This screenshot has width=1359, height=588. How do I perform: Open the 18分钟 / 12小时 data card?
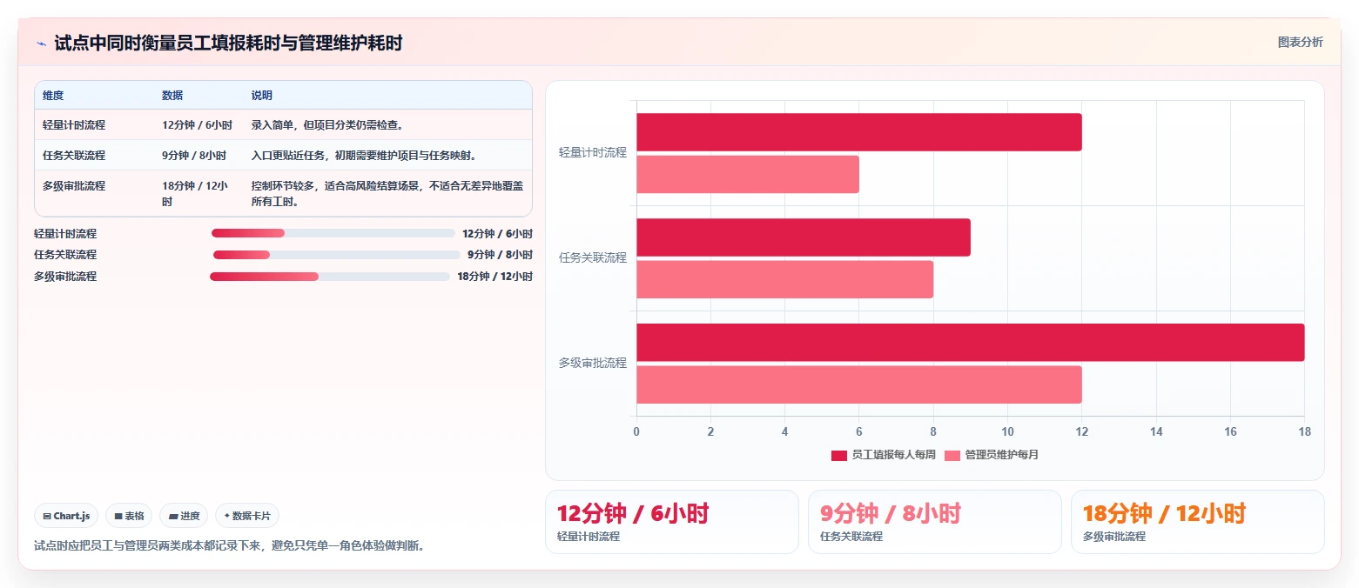[1198, 522]
